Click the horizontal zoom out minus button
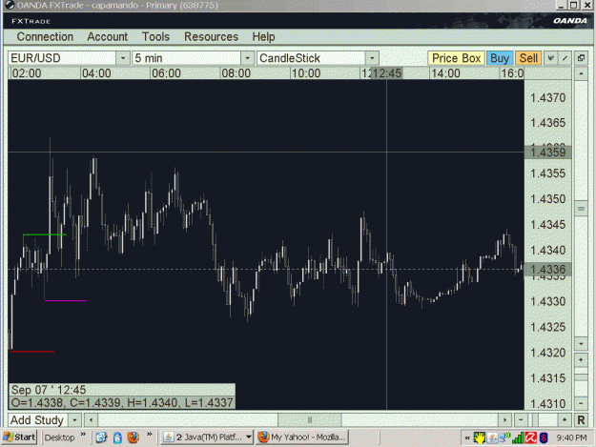Viewport: 596px width, 447px height. click(521, 420)
